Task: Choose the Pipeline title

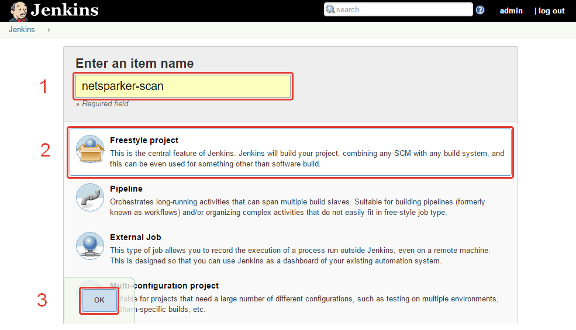Action: point(126,189)
